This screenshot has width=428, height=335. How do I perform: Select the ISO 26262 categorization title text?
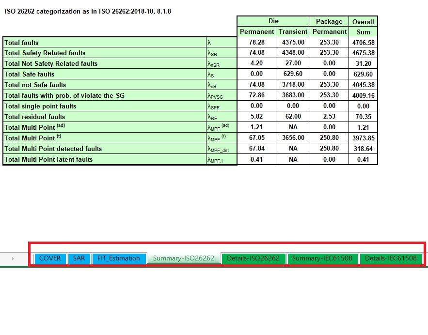[x=87, y=11]
